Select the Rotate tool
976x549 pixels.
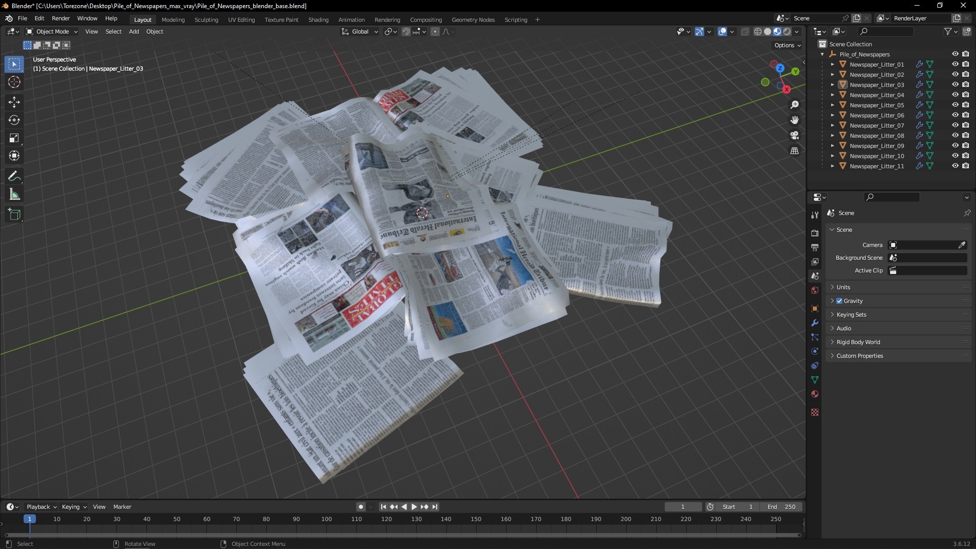tap(14, 120)
